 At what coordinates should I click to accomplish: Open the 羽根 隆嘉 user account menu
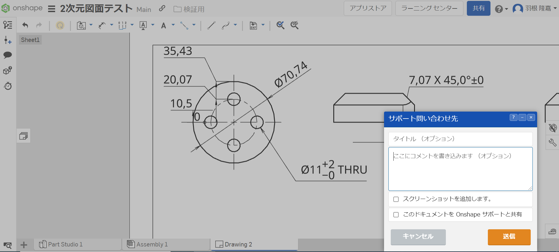click(535, 8)
